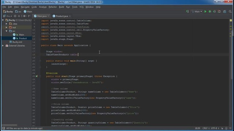
Task: Open the Code menu
Action: [x=34, y=7]
